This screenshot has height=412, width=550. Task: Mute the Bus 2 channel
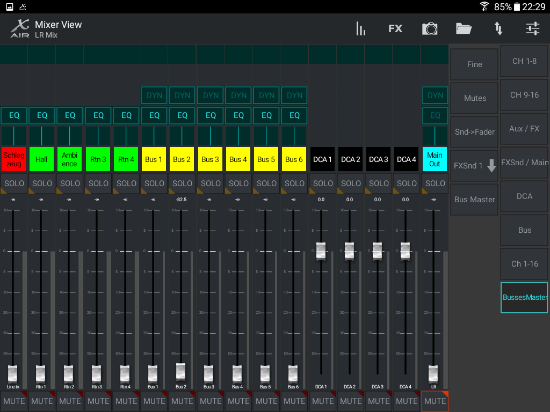182,401
